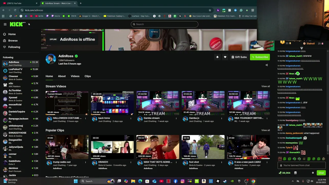
Task: Open options for NBA YOUNGBOY BIRTHD... video
Action: [267, 118]
